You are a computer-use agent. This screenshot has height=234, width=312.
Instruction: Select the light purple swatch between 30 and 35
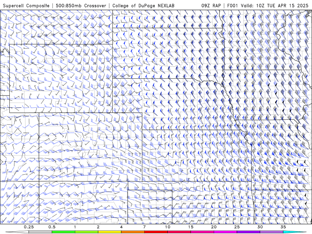click(x=271, y=232)
